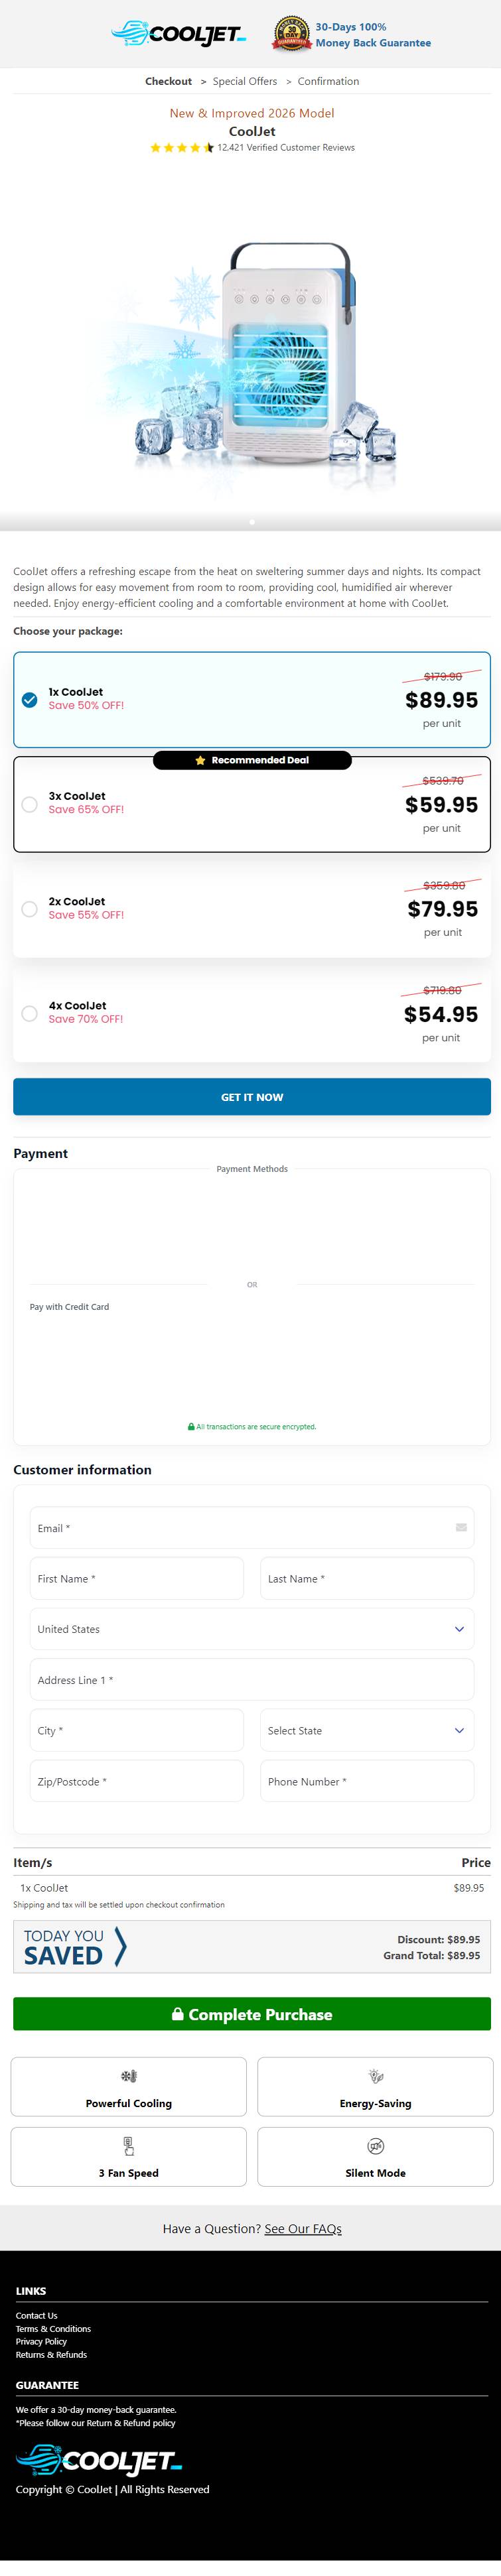Click the Confirmation breadcrumb step

tap(328, 81)
